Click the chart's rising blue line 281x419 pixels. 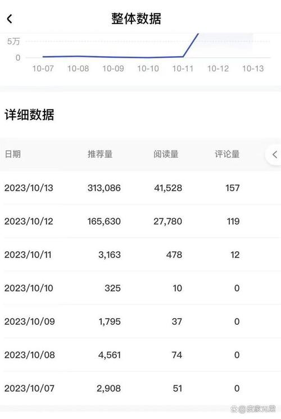[191, 45]
